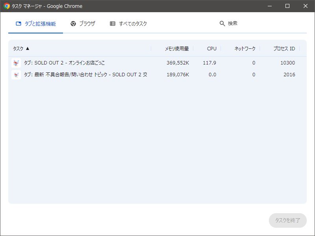Click the ascending sort arrow beside タスク
The width and height of the screenshot is (315, 236).
click(x=28, y=49)
